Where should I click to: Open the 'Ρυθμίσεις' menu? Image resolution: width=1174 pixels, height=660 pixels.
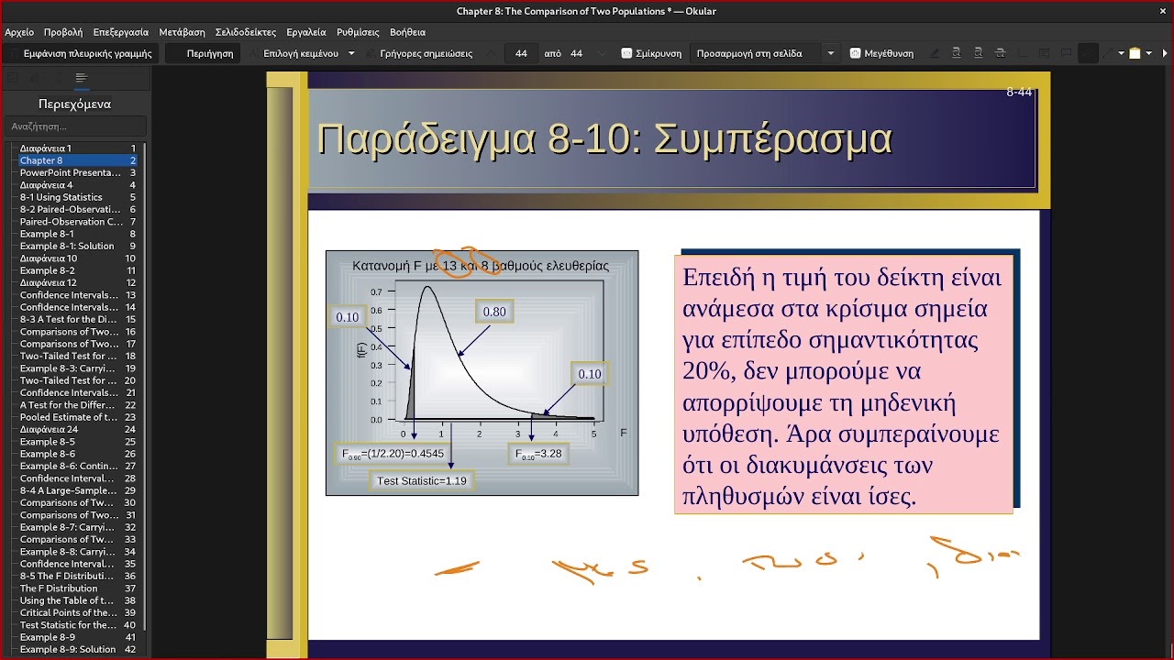pos(358,32)
